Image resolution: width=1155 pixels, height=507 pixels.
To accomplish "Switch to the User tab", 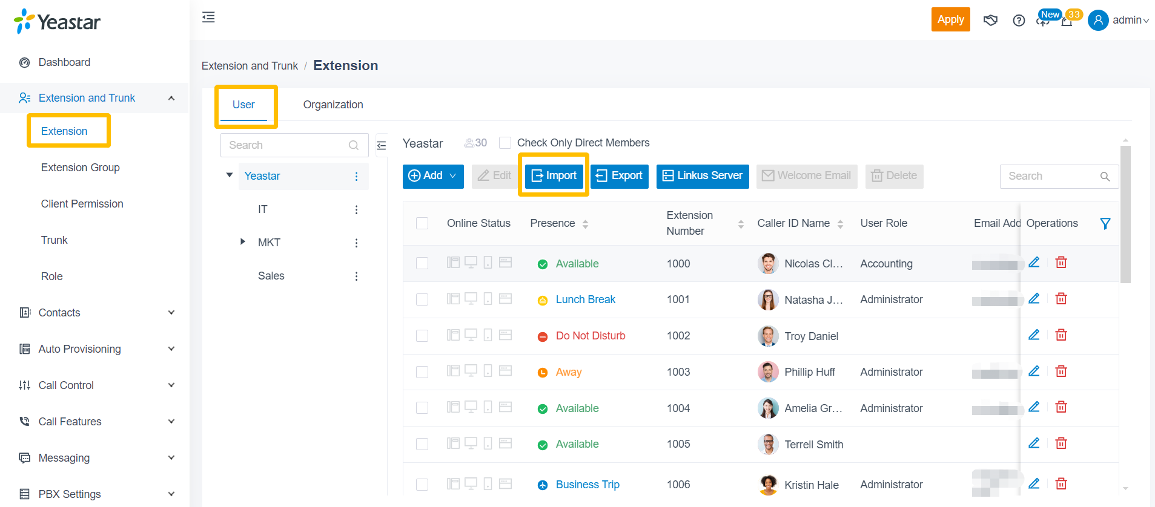I will (243, 105).
